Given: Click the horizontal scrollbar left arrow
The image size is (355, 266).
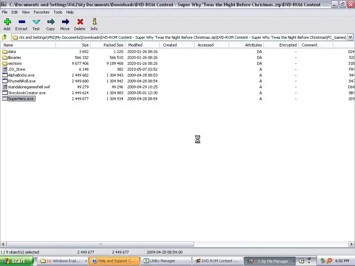Looking at the screenshot, I should pos(3,244).
